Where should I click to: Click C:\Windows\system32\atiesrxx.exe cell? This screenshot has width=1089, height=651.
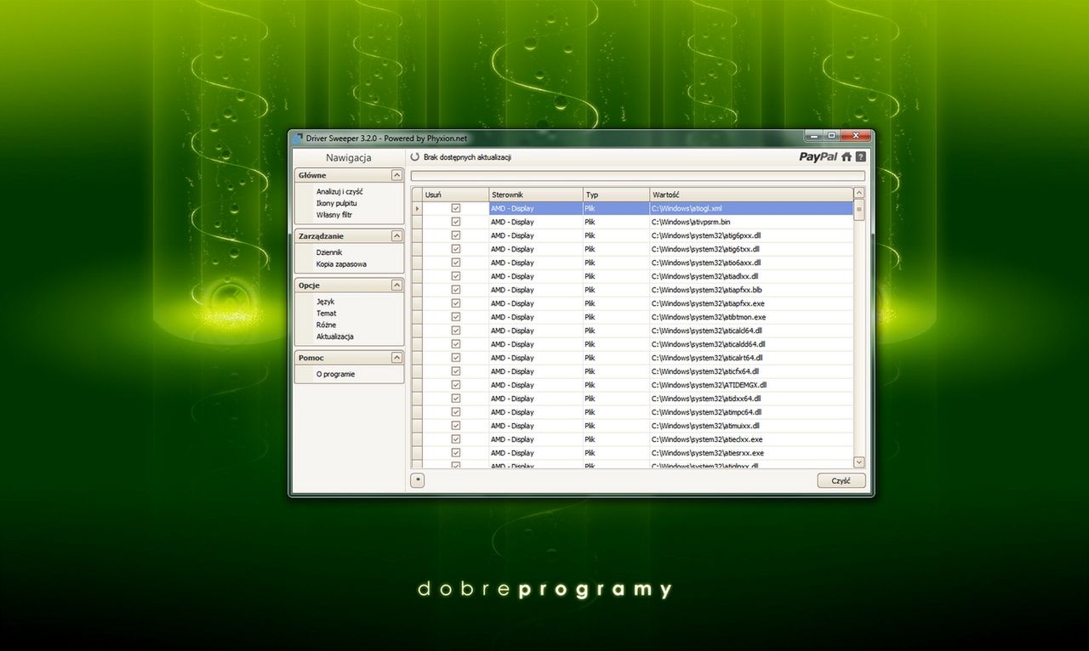pos(751,453)
